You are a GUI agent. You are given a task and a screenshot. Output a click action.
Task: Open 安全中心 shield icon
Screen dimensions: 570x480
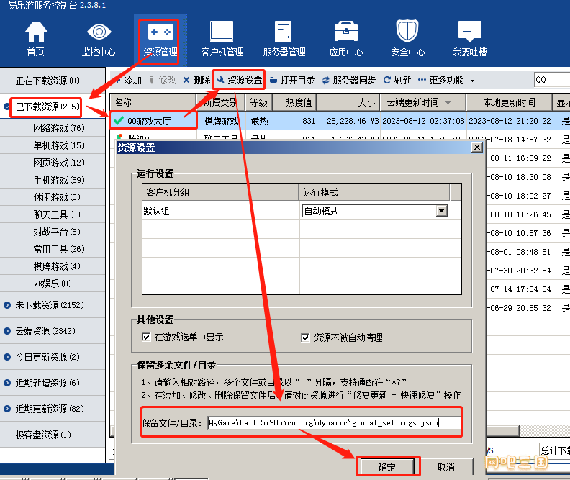(x=407, y=39)
